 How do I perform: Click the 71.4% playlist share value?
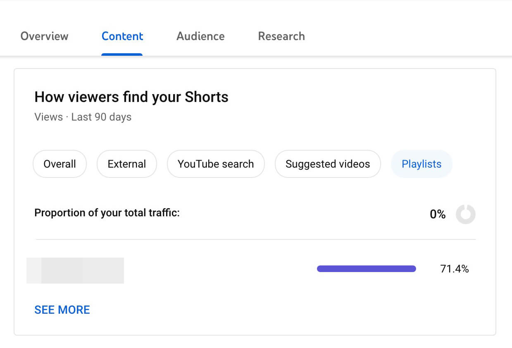click(455, 269)
